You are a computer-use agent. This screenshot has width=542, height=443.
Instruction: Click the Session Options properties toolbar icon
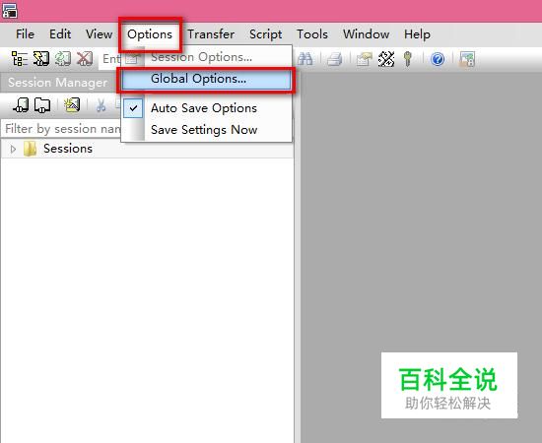click(365, 59)
